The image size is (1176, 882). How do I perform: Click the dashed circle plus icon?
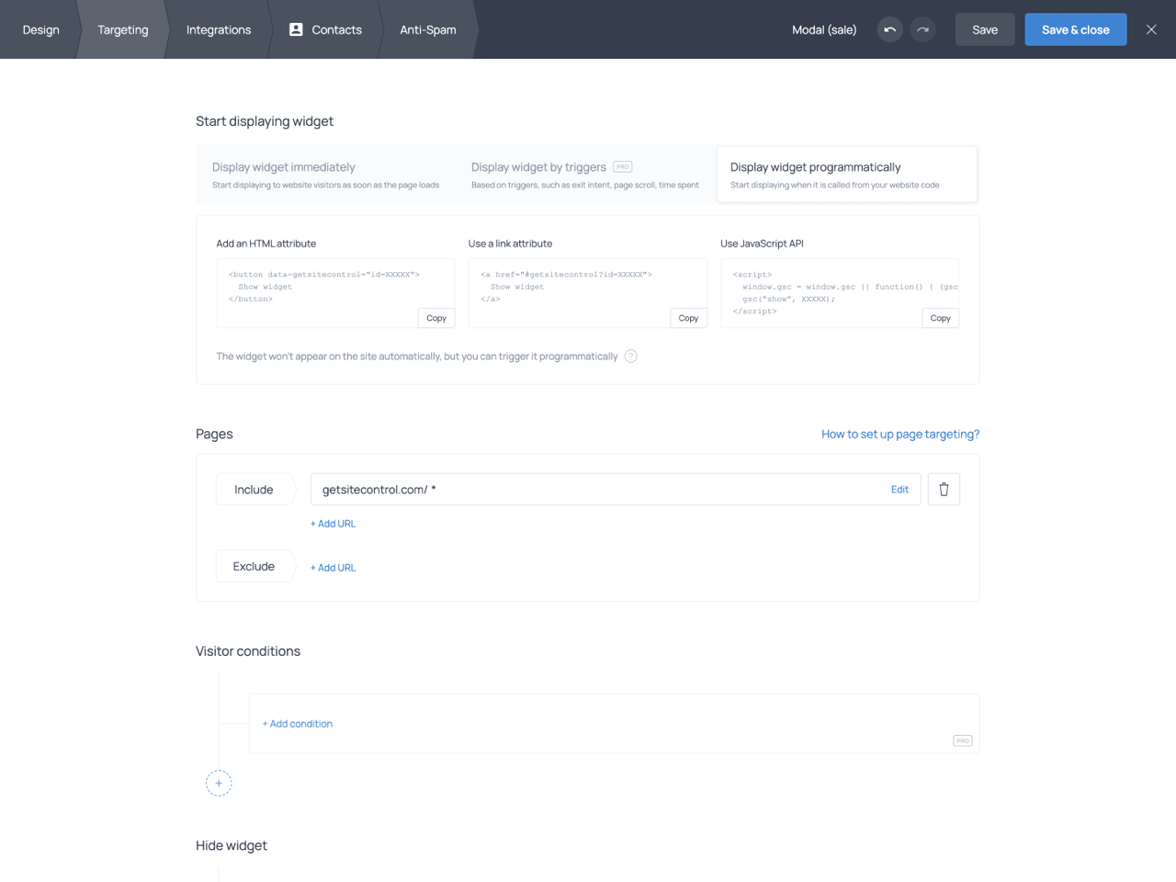tap(219, 783)
